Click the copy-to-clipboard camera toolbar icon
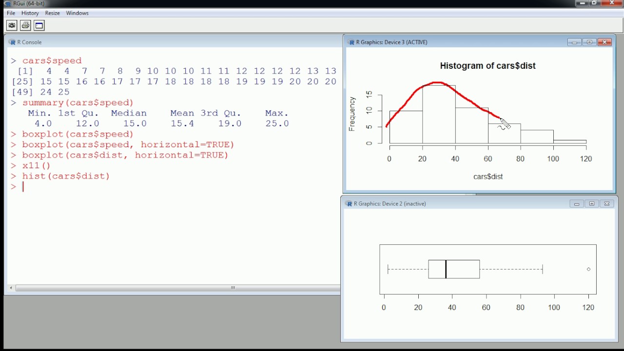Screen dimensions: 624x351 point(12,25)
